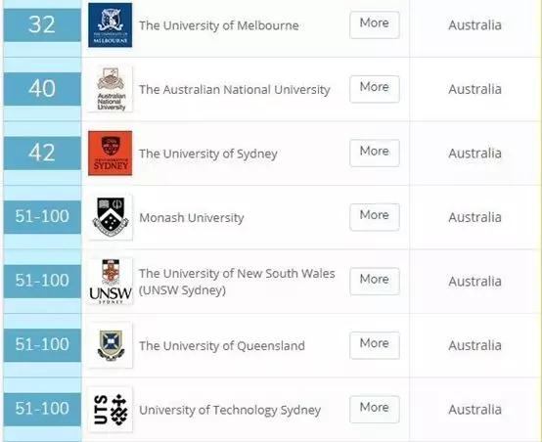The height and width of the screenshot is (442, 542).
Task: Open More for The University of Melbourne
Action: (375, 24)
